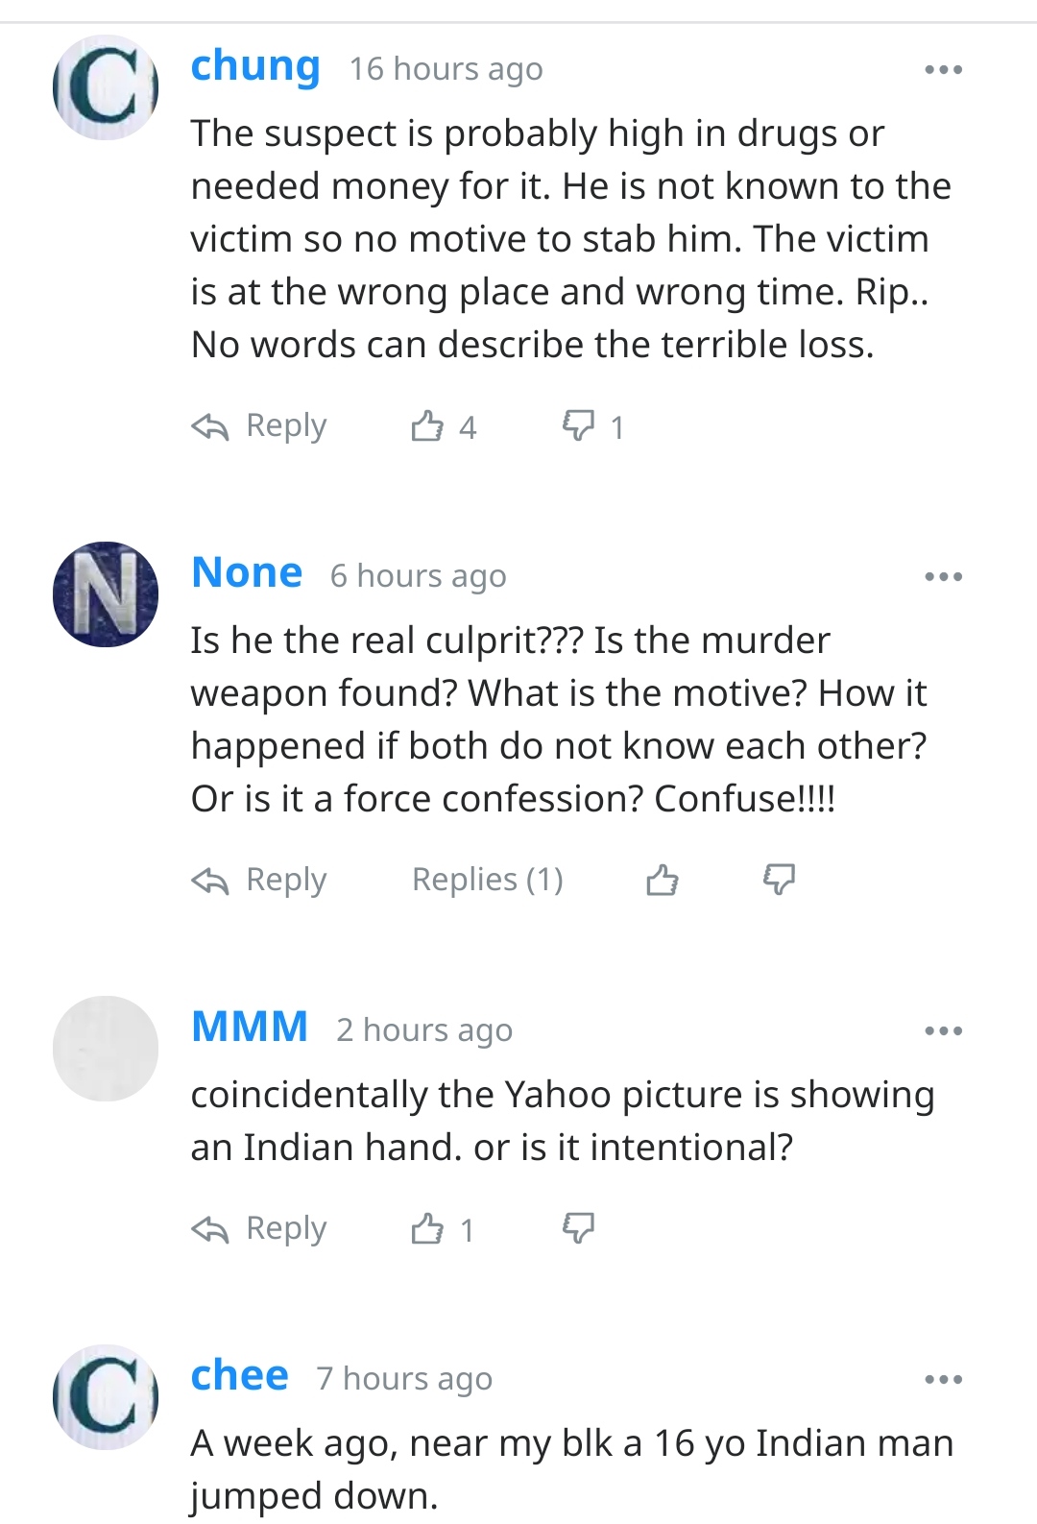The width and height of the screenshot is (1037, 1524).
Task: Open more options for chung's comment
Action: [x=943, y=70]
